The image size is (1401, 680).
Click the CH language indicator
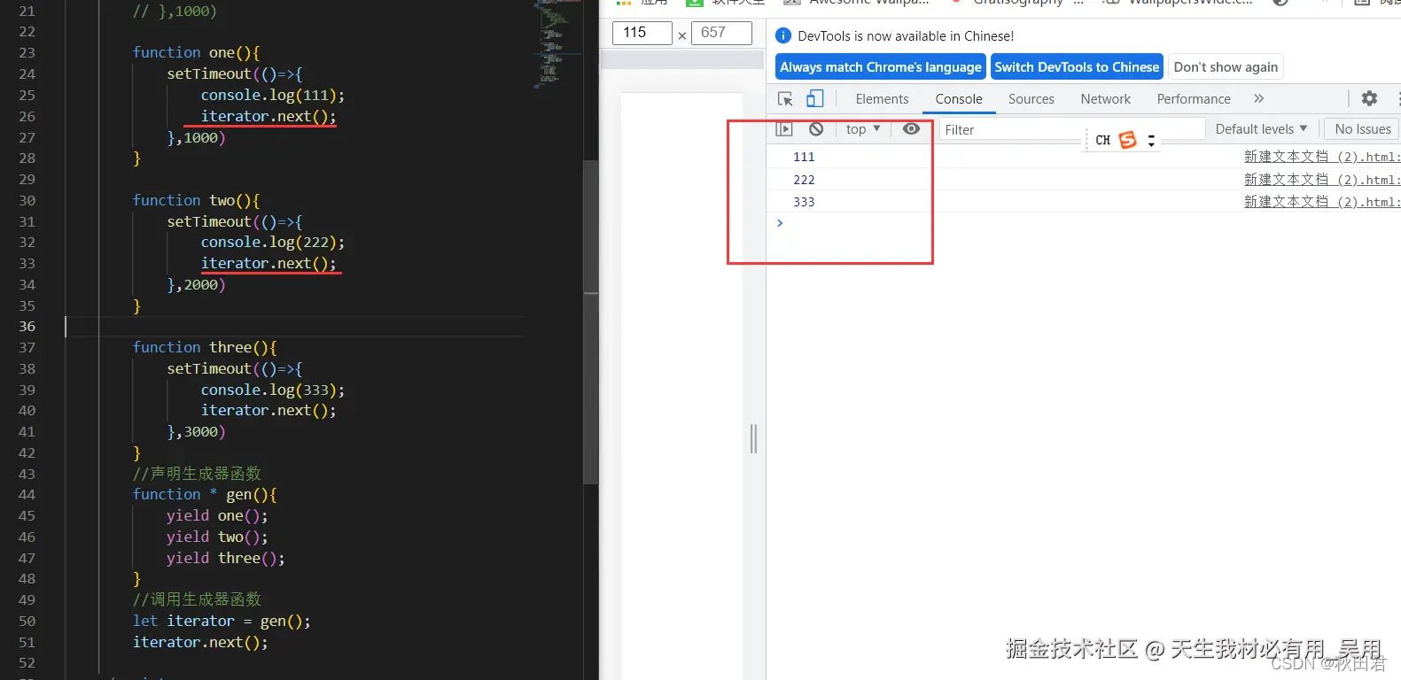pos(1102,140)
